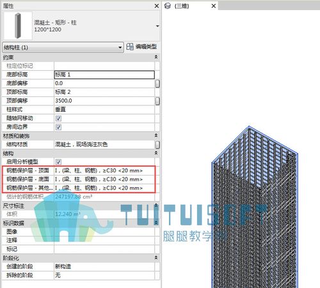
Task: Click the small button beside 顶部偏移
Action: (x=157, y=101)
